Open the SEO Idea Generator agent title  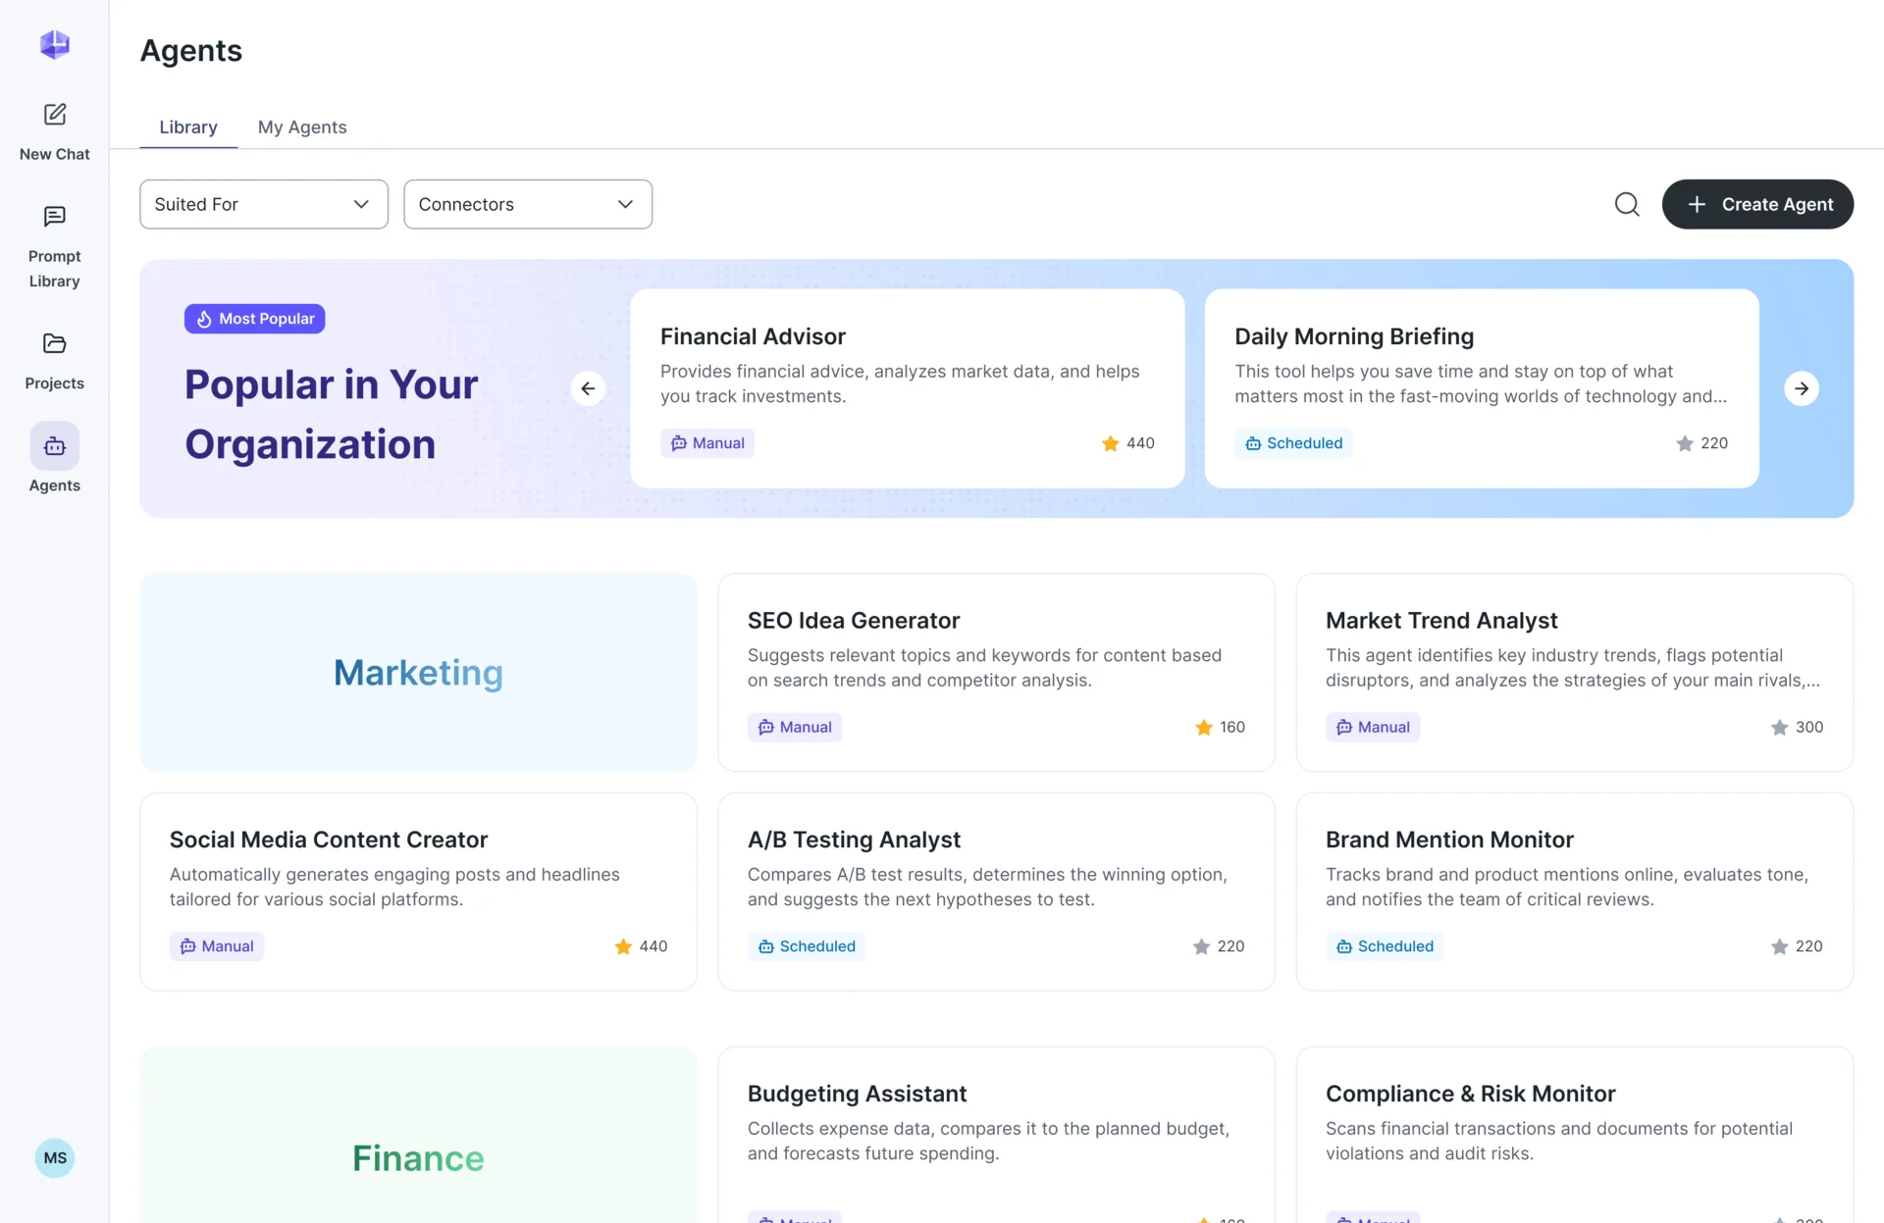click(854, 621)
